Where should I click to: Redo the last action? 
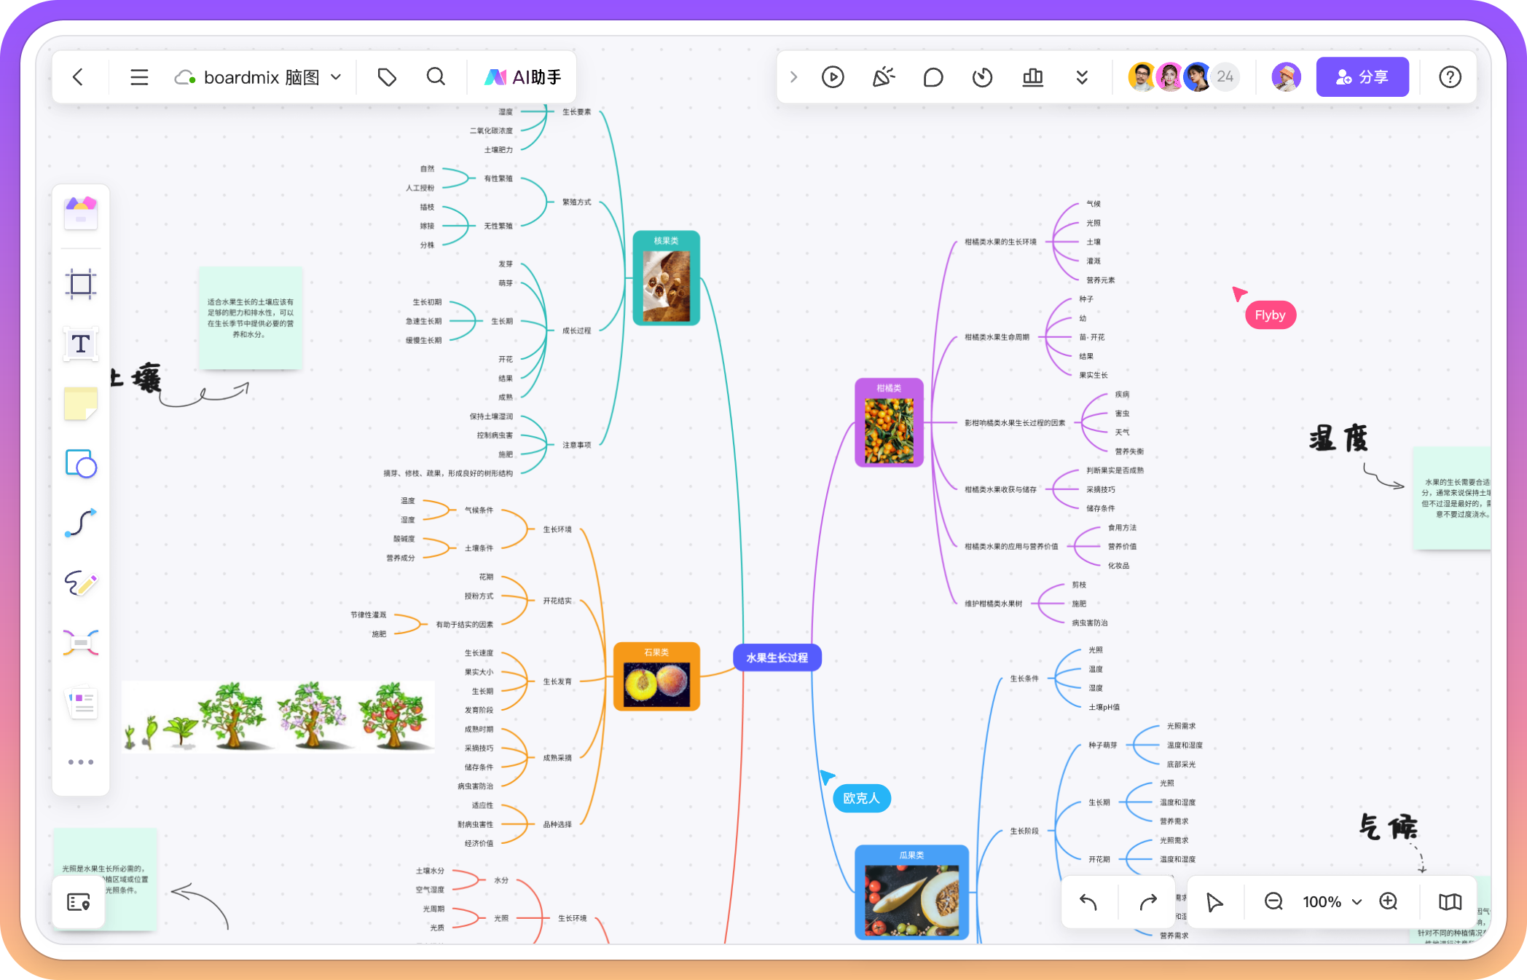[x=1148, y=902]
